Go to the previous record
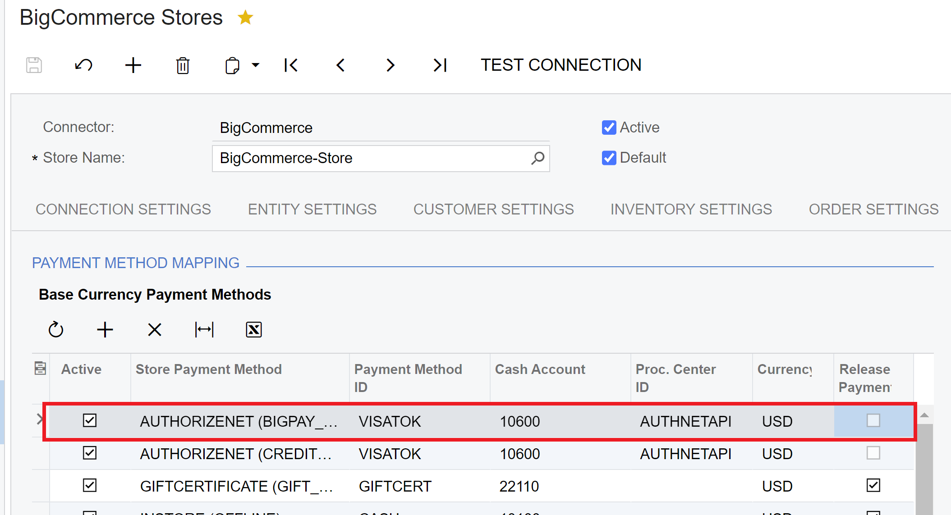951x515 pixels. [340, 65]
